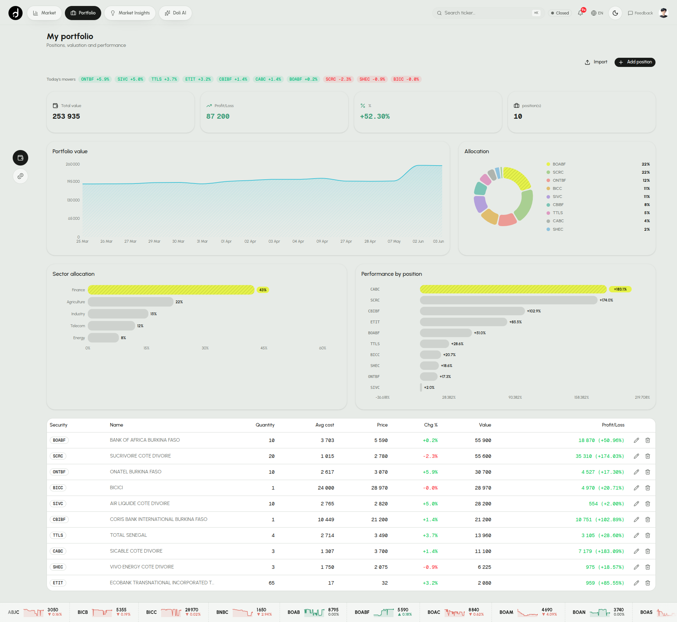Click the CBIF allocation legend swatch
677x622 pixels.
(548, 205)
